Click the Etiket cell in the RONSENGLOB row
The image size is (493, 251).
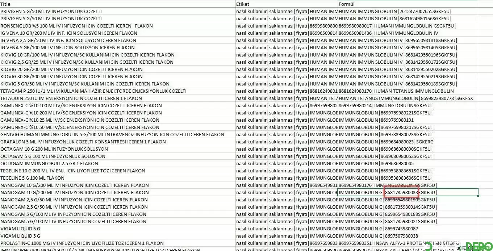pos(287,26)
